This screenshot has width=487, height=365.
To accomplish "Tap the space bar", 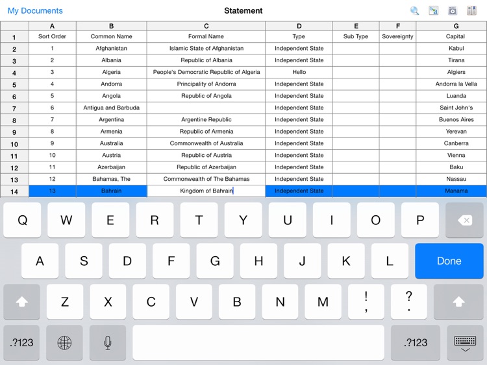I will [258, 343].
